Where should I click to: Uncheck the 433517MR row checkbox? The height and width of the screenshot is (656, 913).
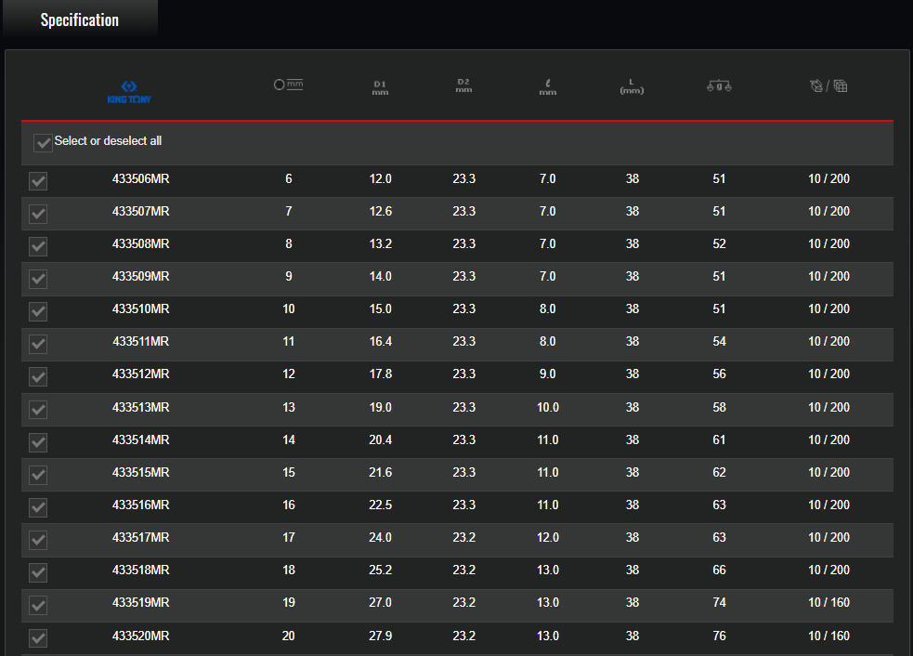click(38, 540)
